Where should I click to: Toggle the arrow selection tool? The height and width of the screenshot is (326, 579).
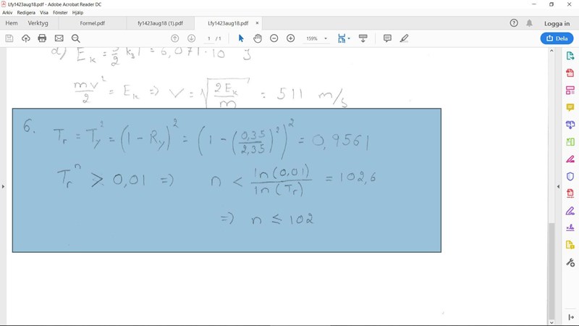pos(241,38)
